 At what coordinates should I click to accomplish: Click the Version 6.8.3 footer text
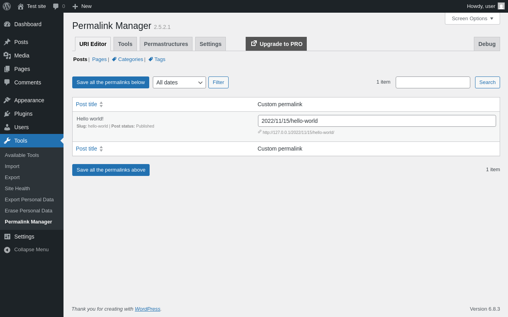[485, 309]
